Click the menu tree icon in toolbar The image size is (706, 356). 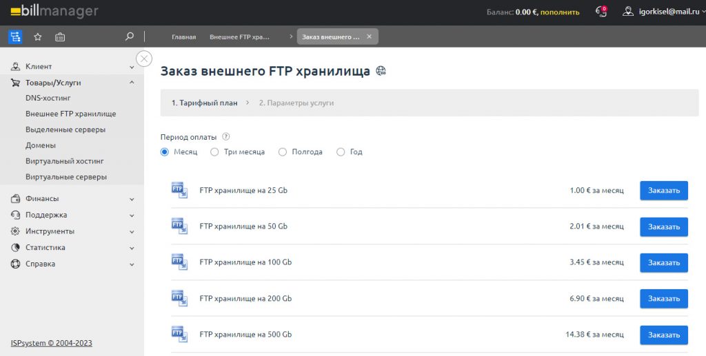pos(15,37)
